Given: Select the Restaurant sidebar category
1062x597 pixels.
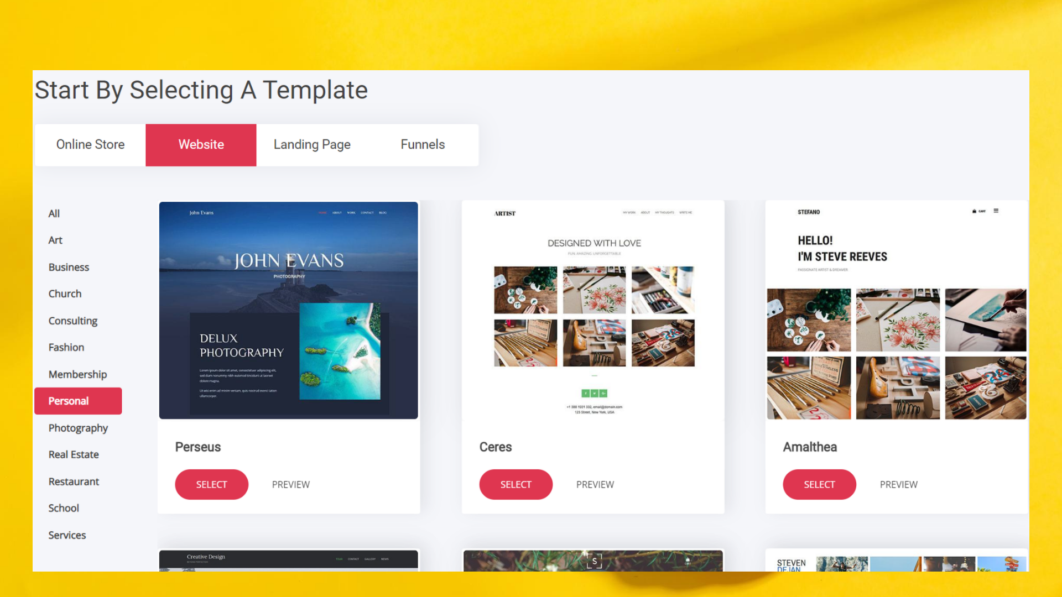Looking at the screenshot, I should click(73, 481).
